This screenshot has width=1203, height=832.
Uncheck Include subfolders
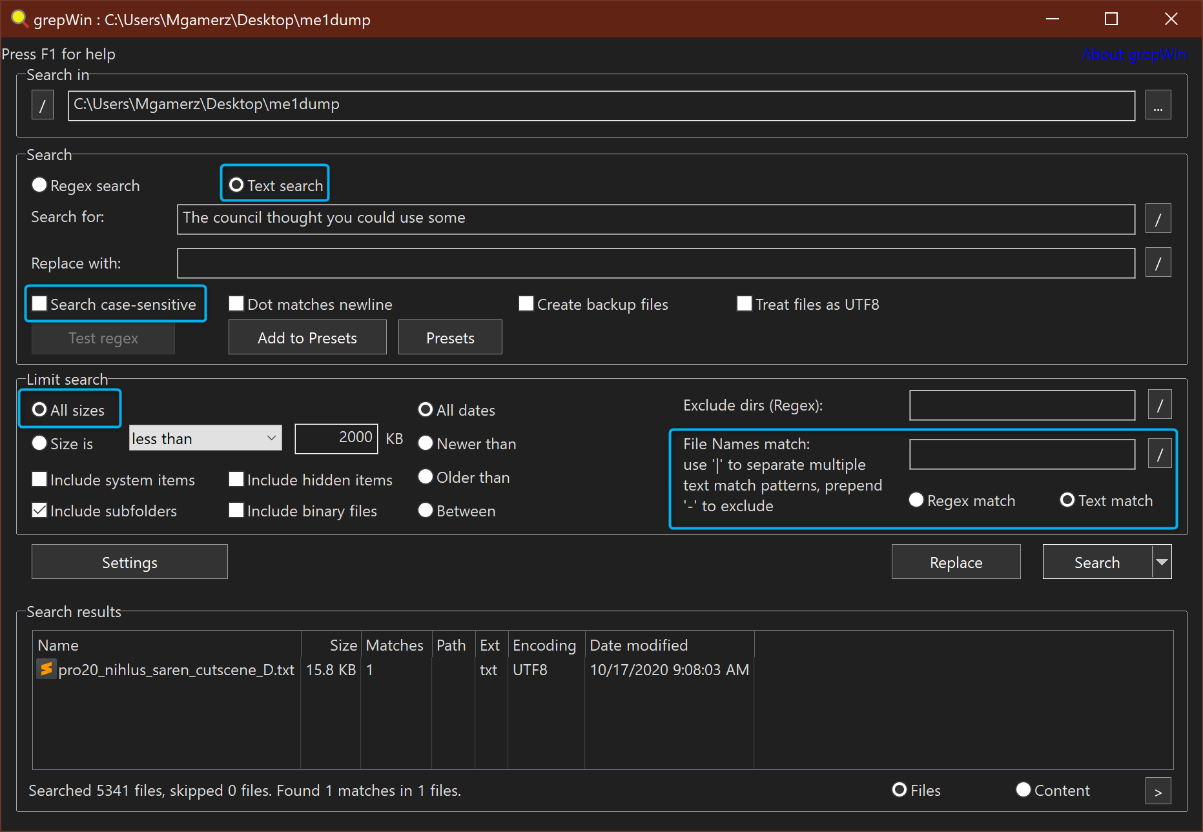(39, 511)
